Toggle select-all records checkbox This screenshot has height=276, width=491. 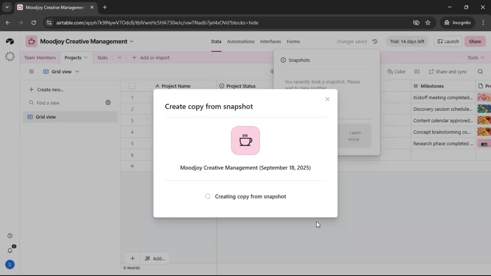click(132, 86)
